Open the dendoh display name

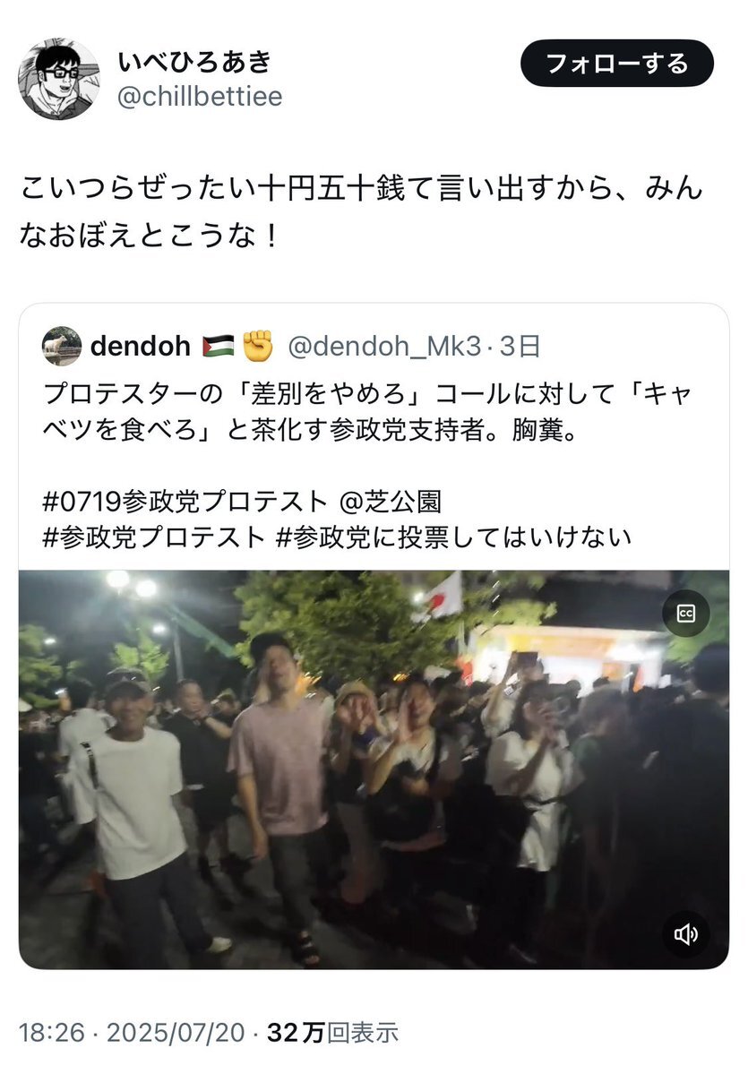(x=141, y=347)
